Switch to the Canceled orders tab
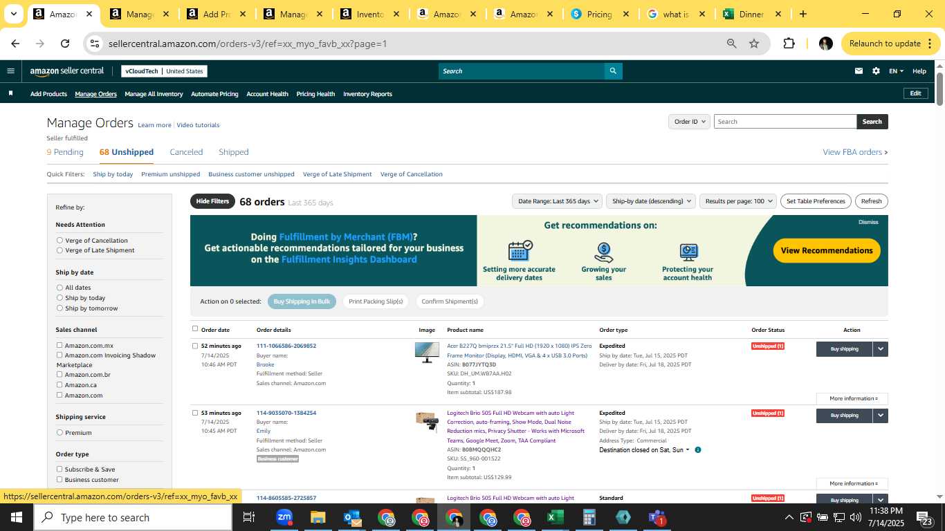 click(x=186, y=152)
